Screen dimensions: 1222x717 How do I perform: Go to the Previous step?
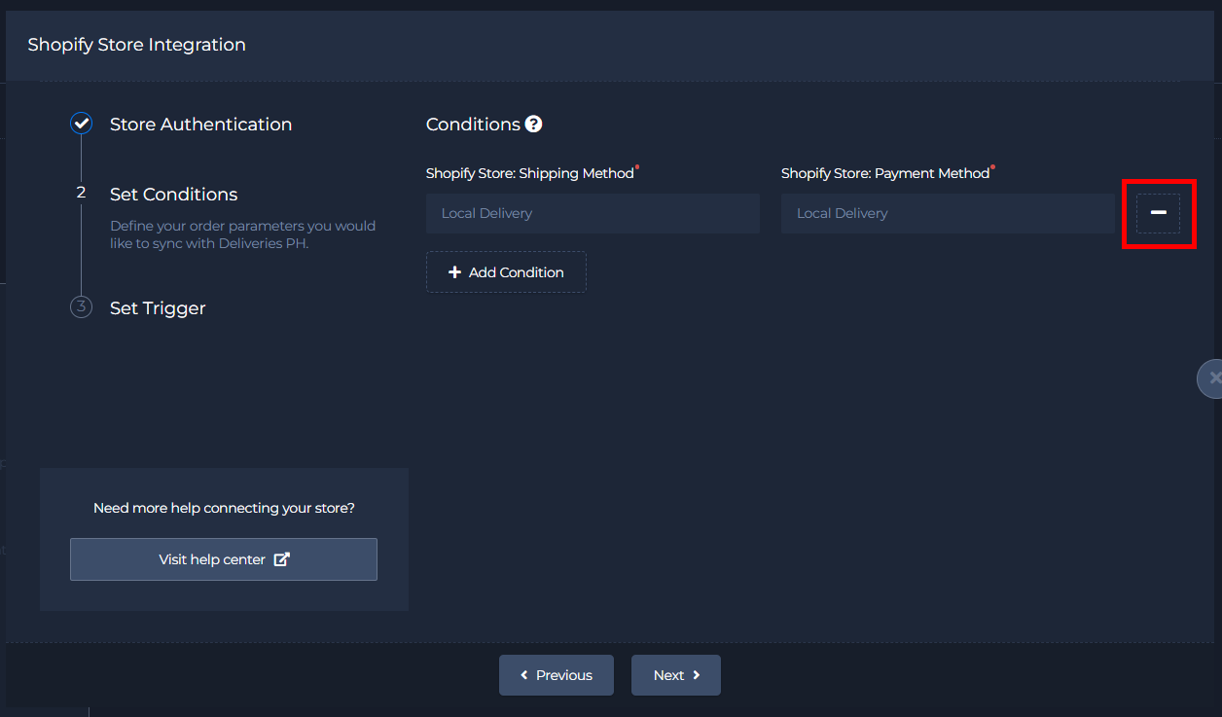557,675
